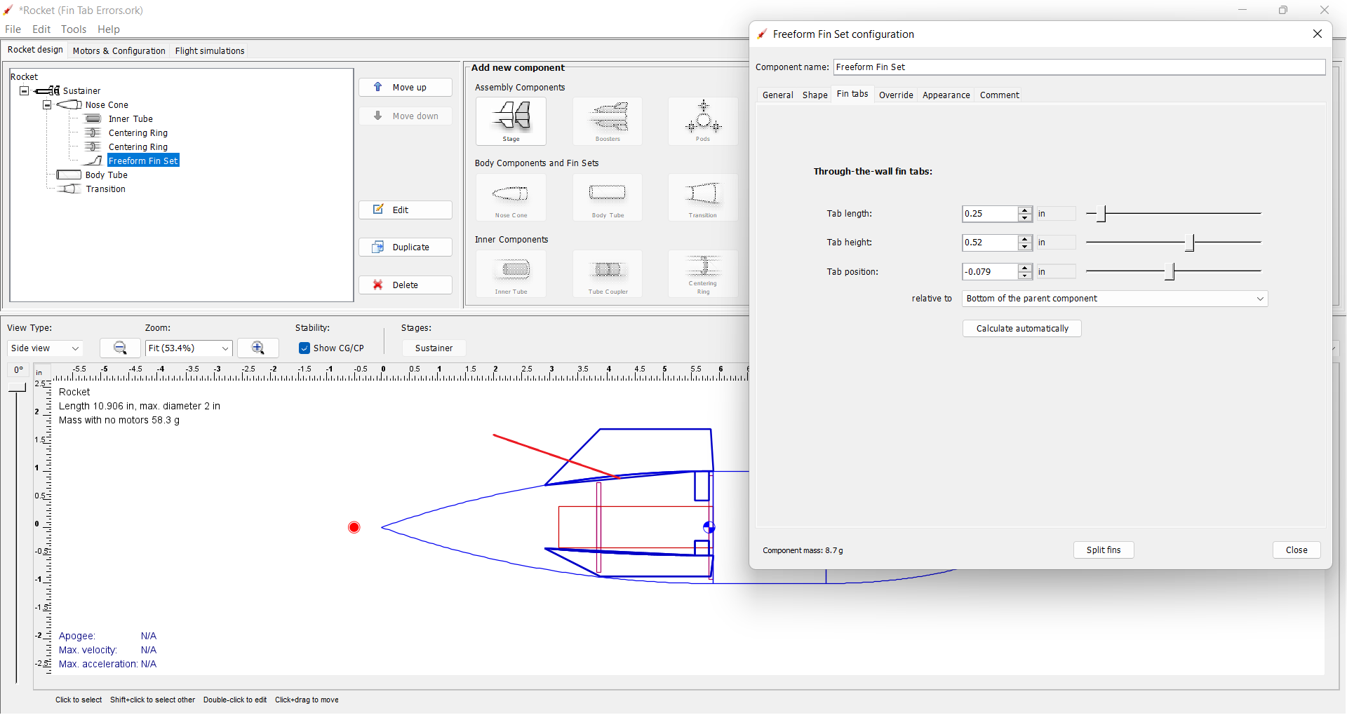
Task: Add a Pods assembly component
Action: [x=703, y=121]
